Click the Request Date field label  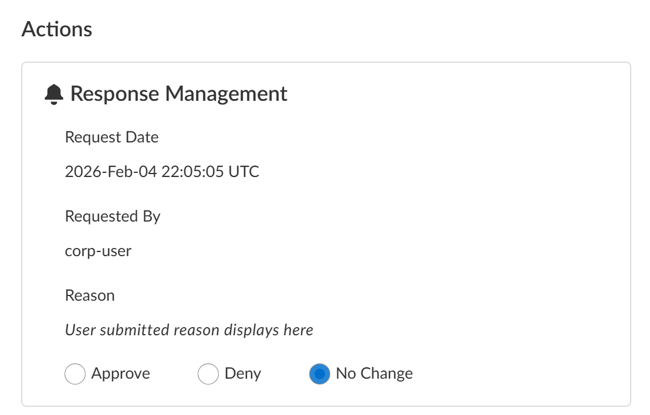pyautogui.click(x=111, y=137)
